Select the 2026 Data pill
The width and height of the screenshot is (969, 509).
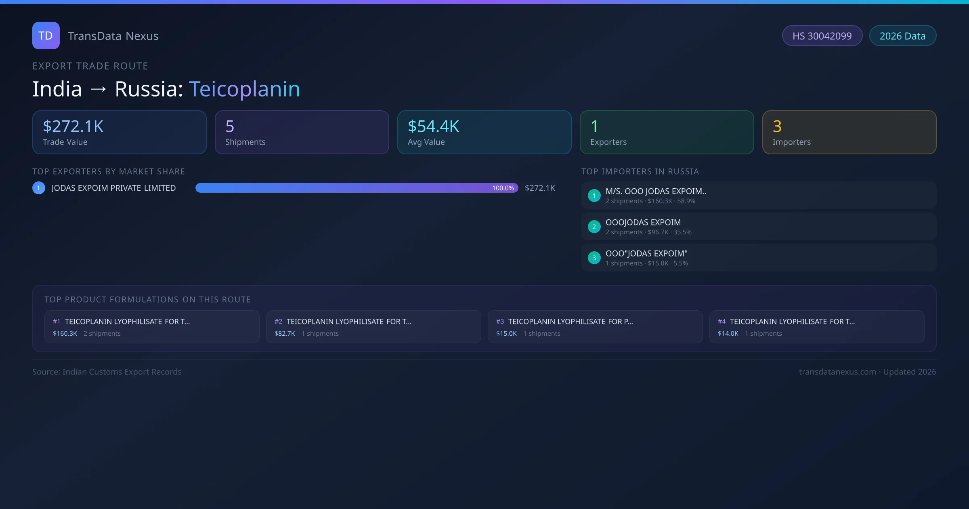(902, 36)
